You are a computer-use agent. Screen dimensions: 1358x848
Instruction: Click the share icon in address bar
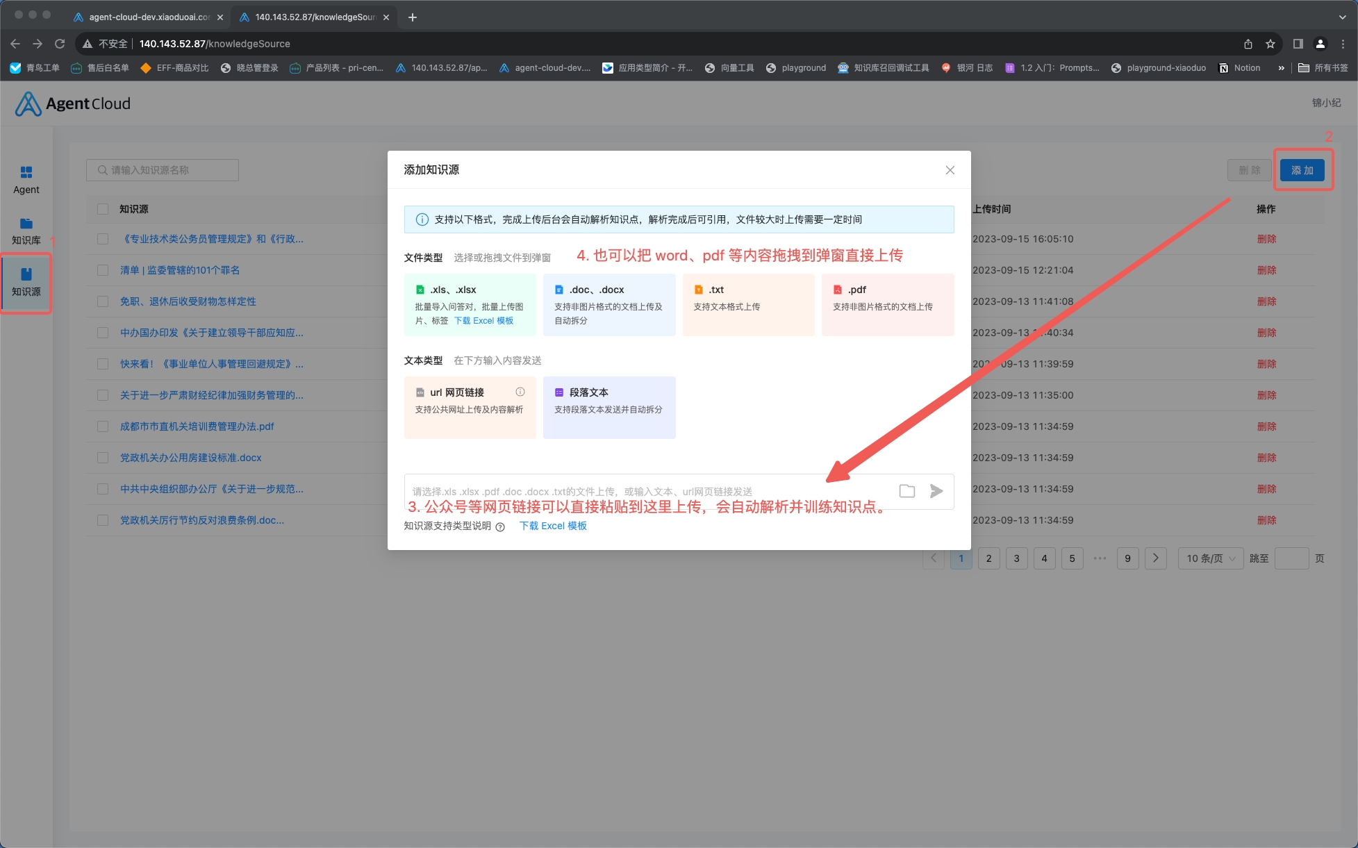[x=1248, y=44]
